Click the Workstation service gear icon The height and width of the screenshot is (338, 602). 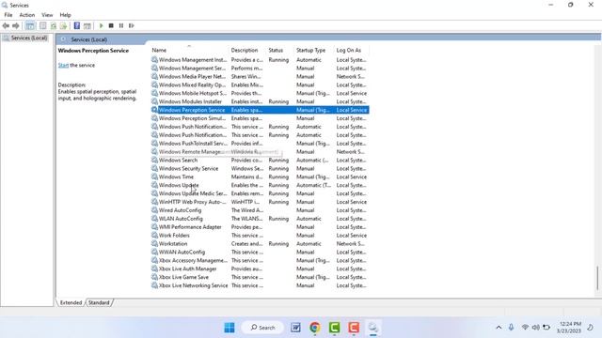tap(154, 244)
